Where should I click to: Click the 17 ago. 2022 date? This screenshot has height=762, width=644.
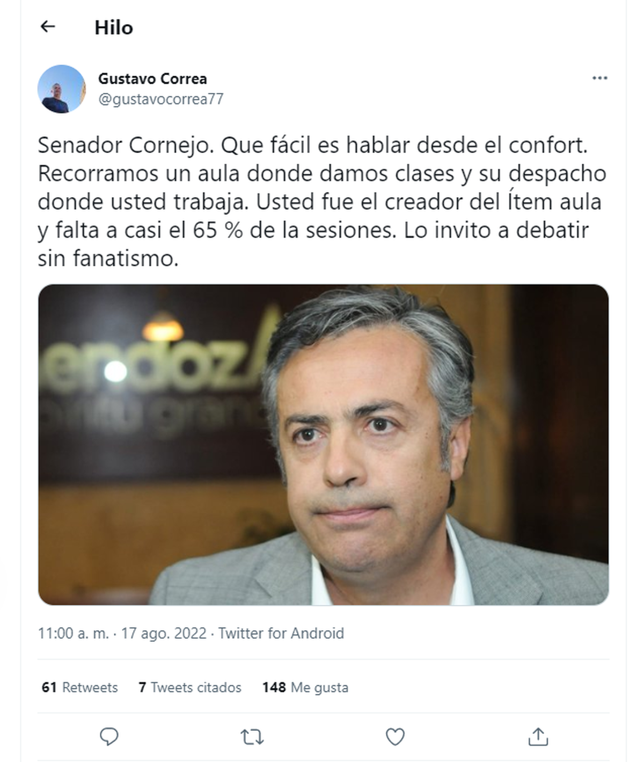[x=164, y=633]
